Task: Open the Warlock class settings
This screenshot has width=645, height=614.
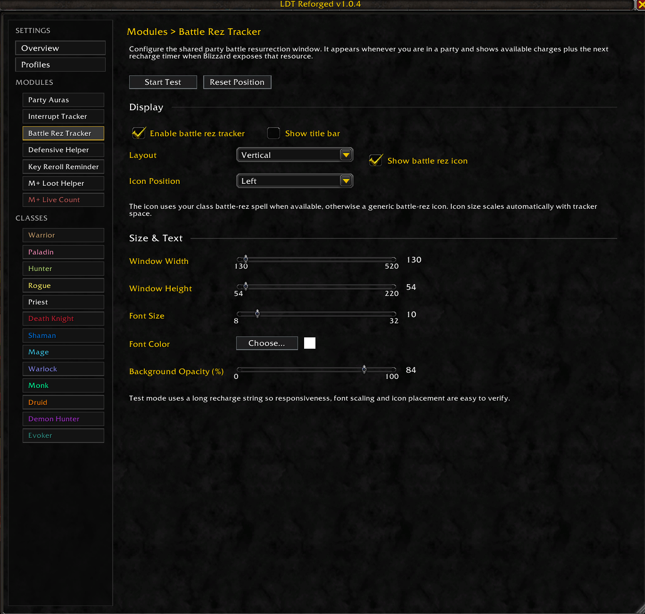Action: pyautogui.click(x=63, y=369)
